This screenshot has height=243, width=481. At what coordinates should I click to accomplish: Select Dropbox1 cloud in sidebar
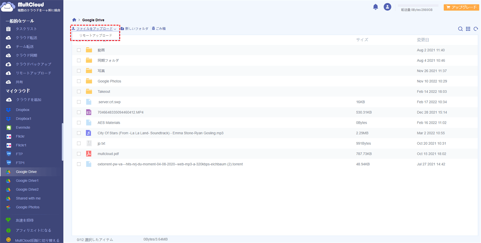coord(23,119)
